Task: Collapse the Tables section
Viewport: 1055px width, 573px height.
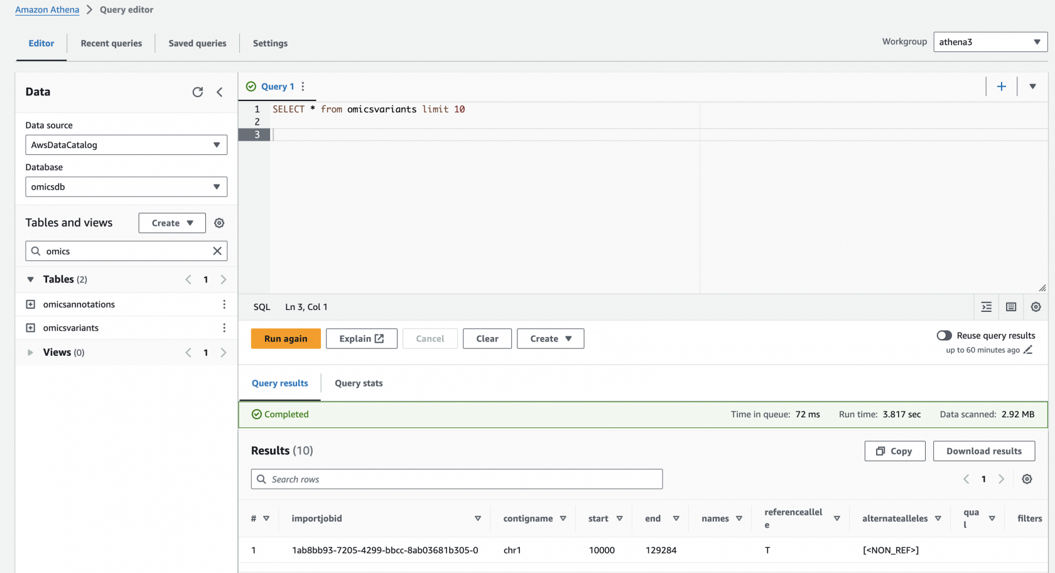Action: click(30, 279)
